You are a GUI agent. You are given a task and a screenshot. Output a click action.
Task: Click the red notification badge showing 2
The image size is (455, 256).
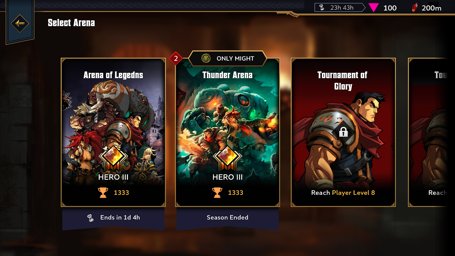[x=176, y=58]
